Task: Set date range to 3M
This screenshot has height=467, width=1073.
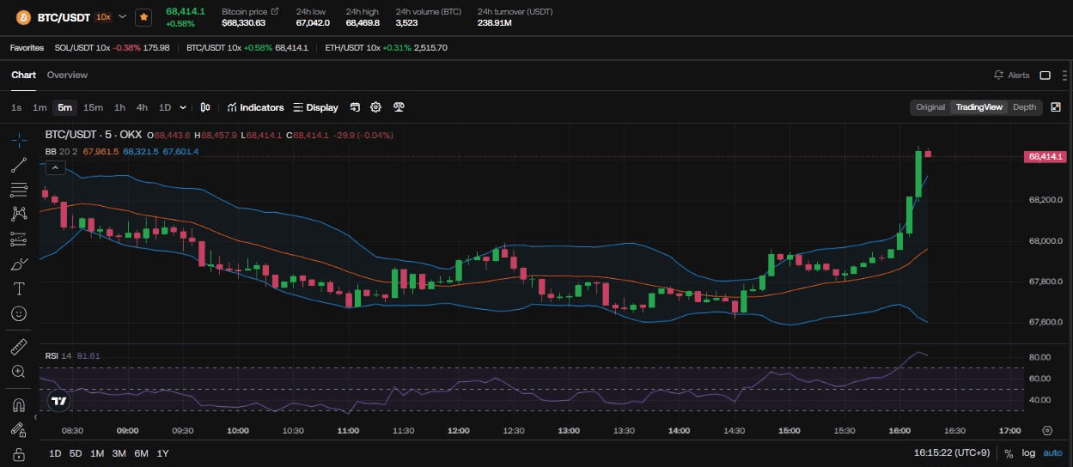Action: [119, 452]
